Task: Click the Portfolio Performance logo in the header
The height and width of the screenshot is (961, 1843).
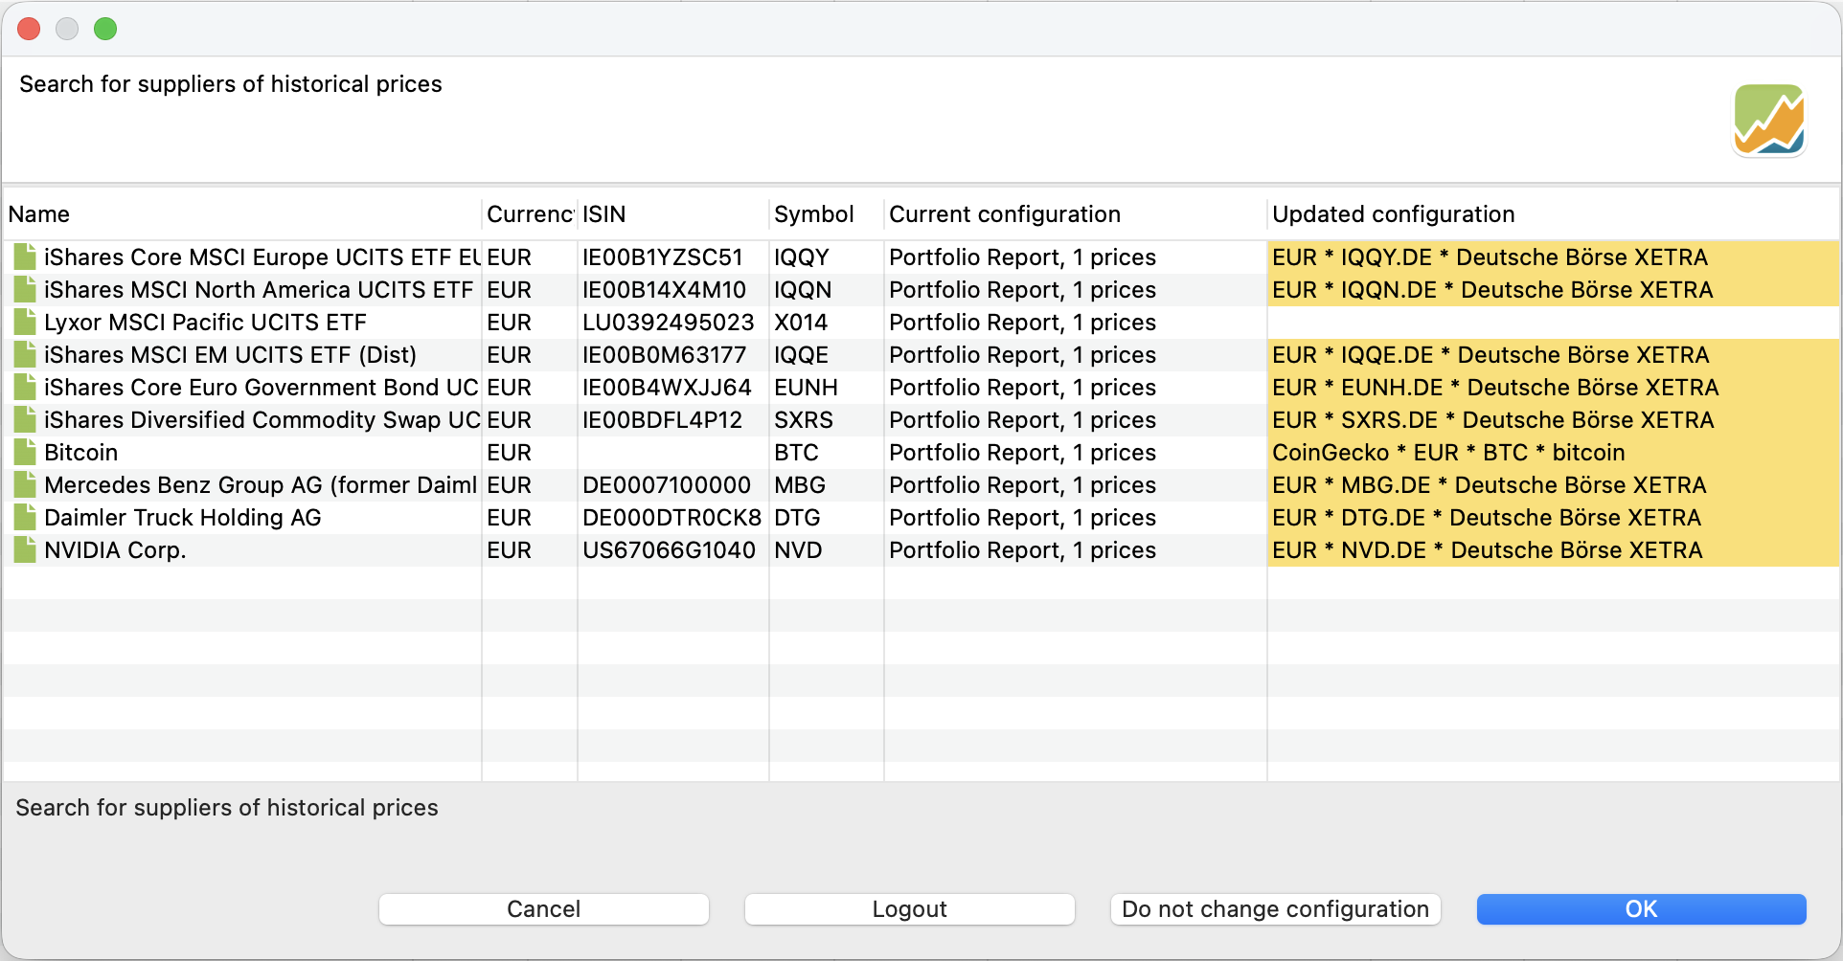Action: coord(1768,121)
